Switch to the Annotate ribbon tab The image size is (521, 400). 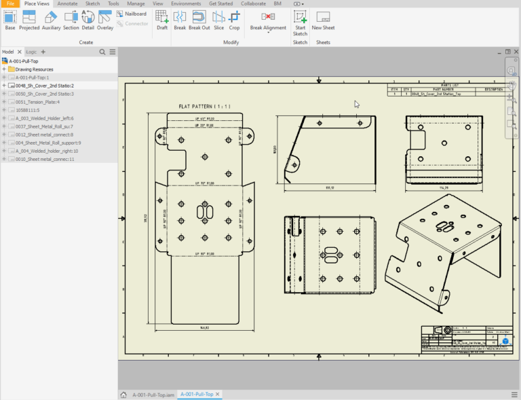[67, 3]
